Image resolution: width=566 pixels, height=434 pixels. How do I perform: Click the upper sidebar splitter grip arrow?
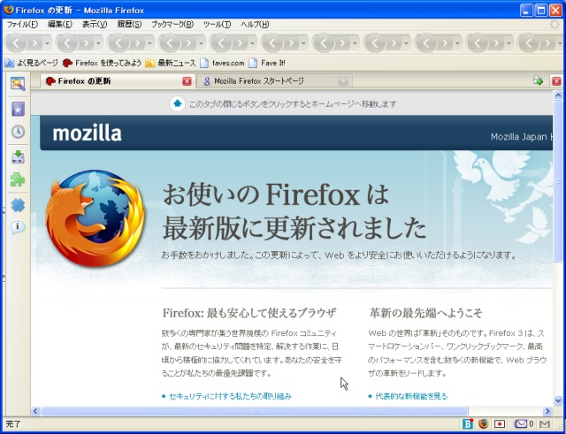pos(4,213)
